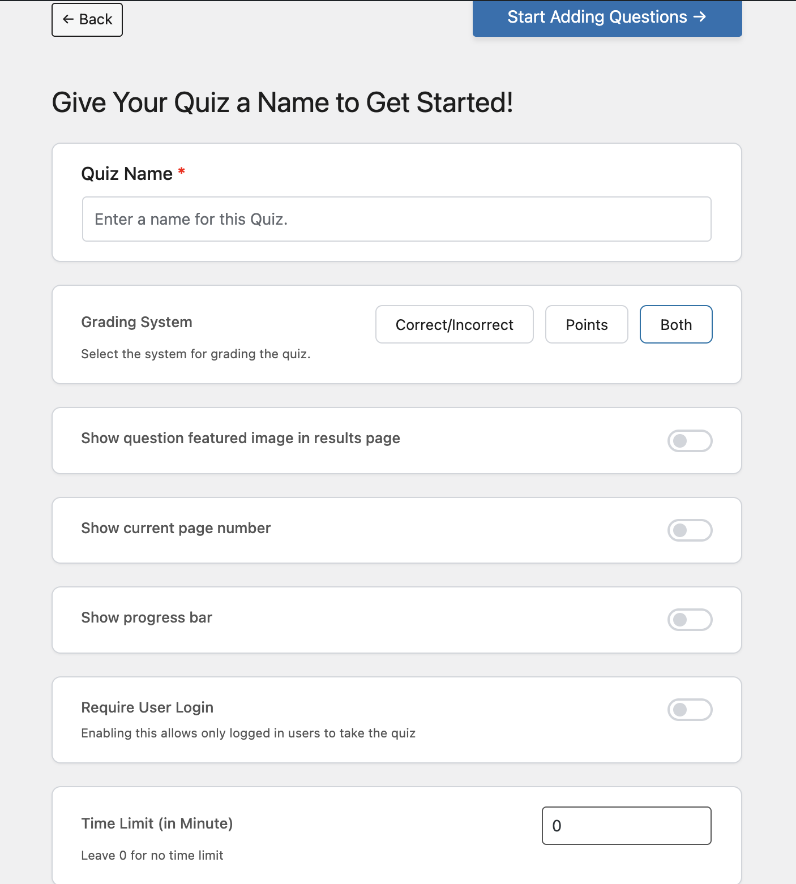
Task: Click the Grading System label
Action: 136,322
